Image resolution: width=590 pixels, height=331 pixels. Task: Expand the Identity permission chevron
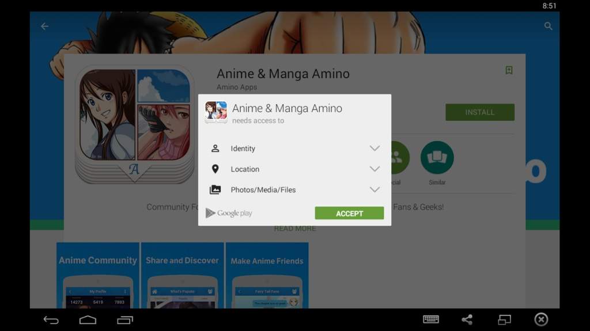(375, 148)
